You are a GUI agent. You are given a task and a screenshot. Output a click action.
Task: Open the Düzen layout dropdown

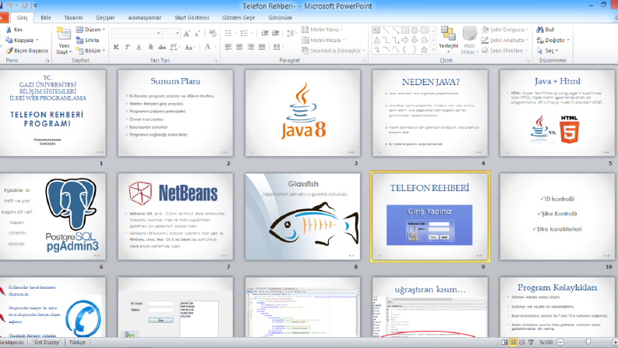(x=90, y=30)
